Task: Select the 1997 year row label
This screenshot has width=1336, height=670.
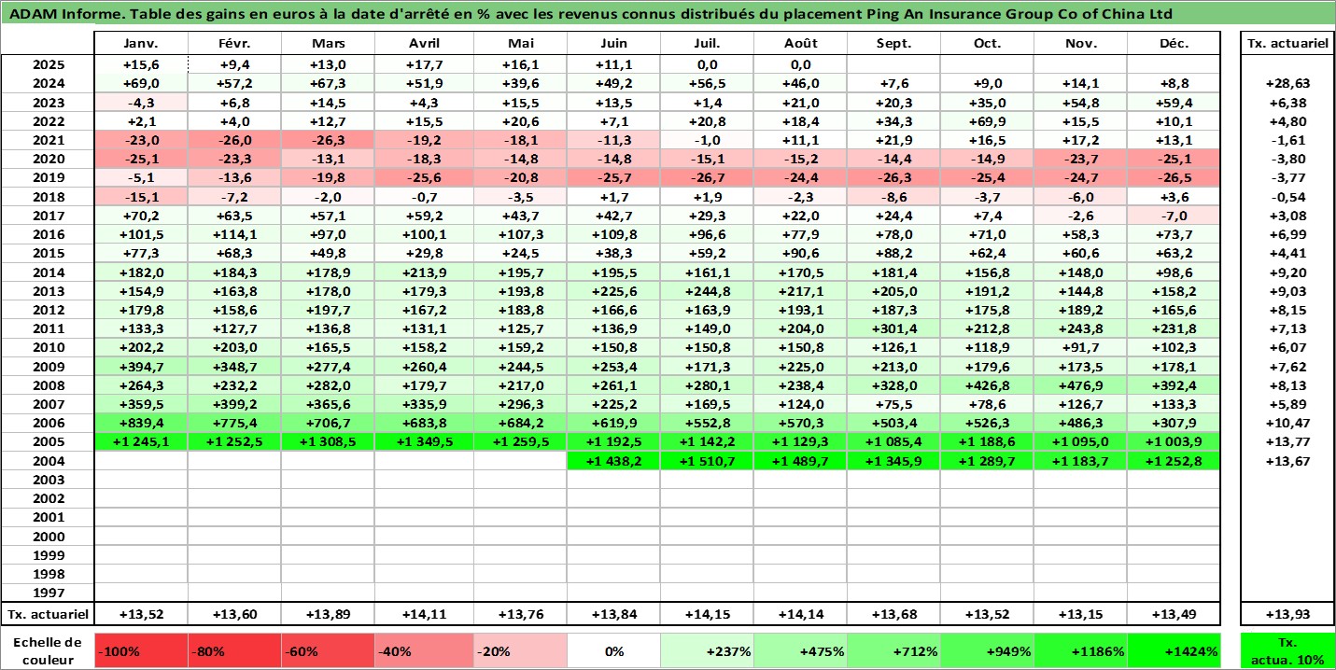Action: click(48, 593)
